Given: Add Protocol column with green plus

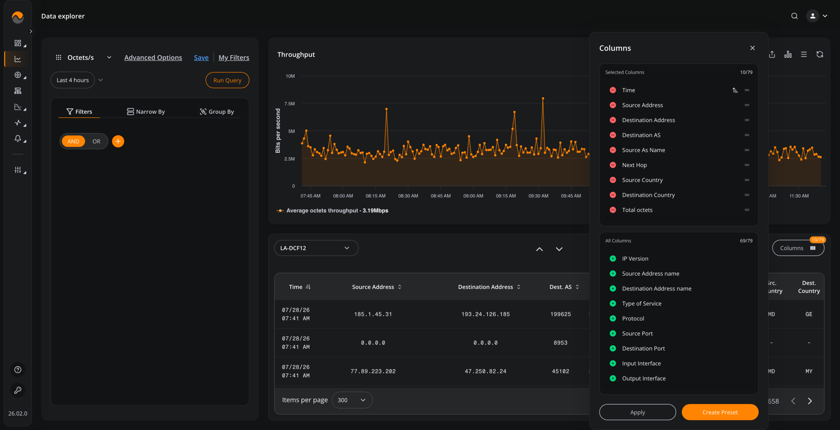Looking at the screenshot, I should [613, 318].
